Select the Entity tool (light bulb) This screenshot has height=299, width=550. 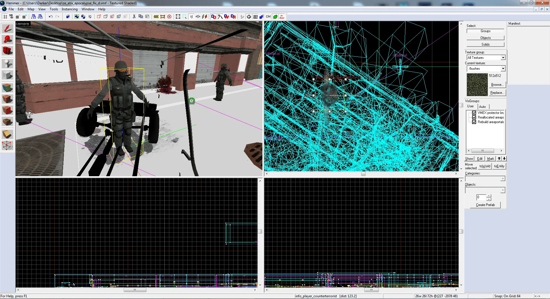[x=7, y=63]
